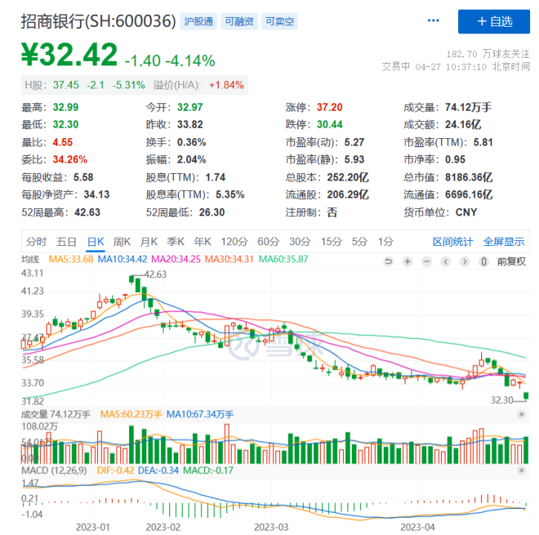The image size is (539, 535).
Task: Switch to 1分 interval tab
Action: click(385, 242)
